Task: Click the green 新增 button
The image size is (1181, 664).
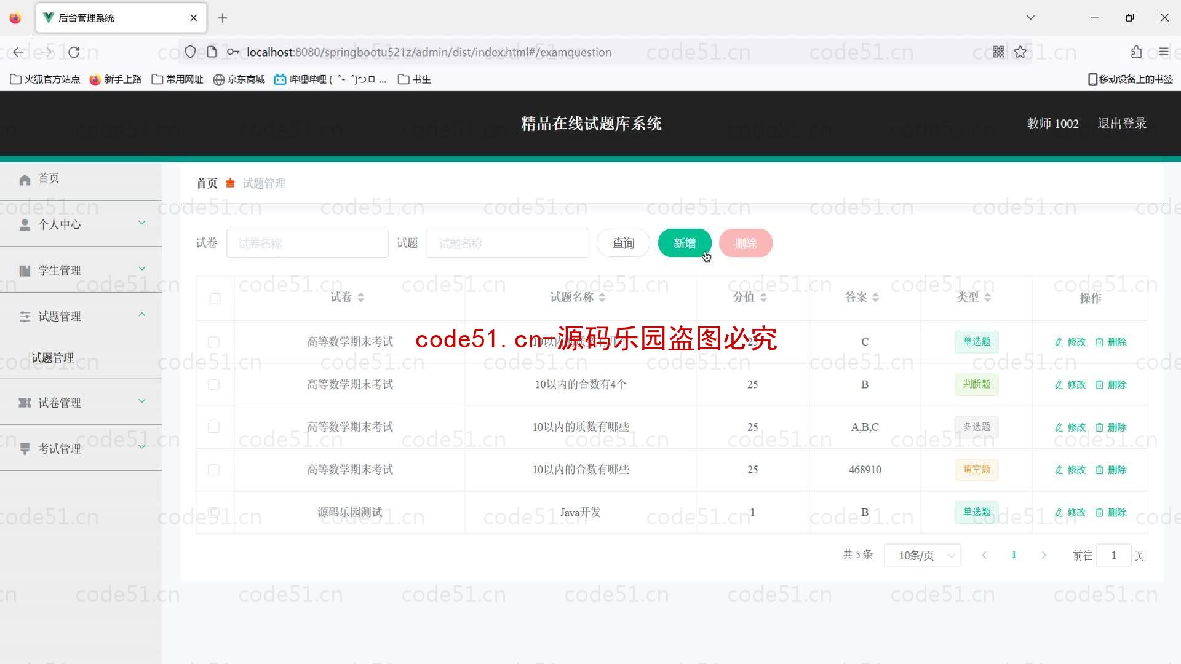Action: tap(685, 243)
